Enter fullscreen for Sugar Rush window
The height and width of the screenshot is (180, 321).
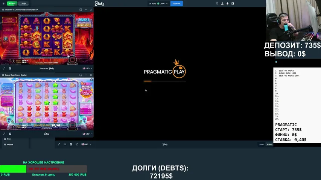(x=4, y=133)
